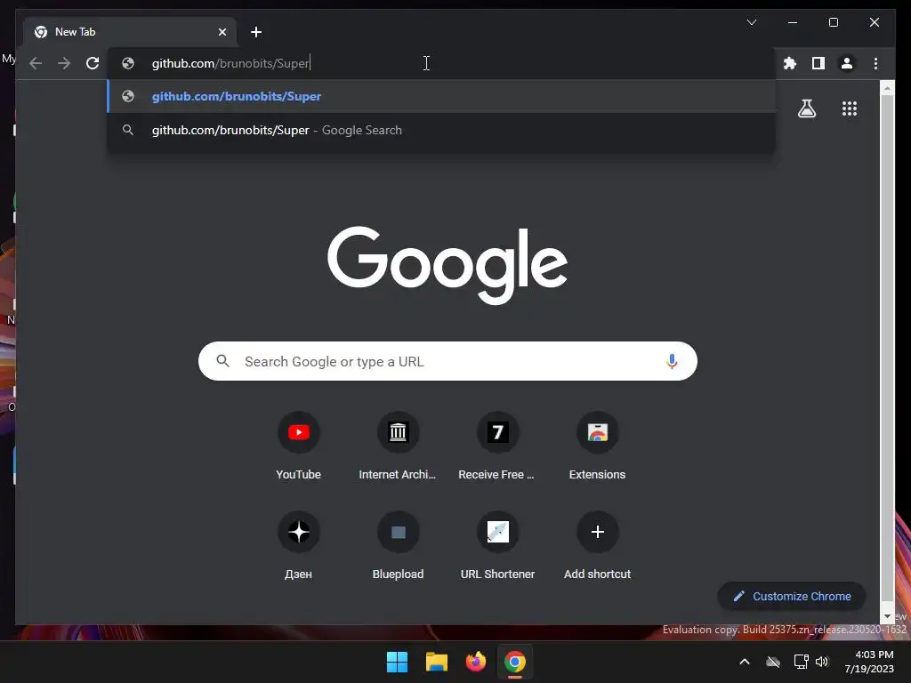Show hidden system tray icons
911x683 pixels.
(x=745, y=662)
